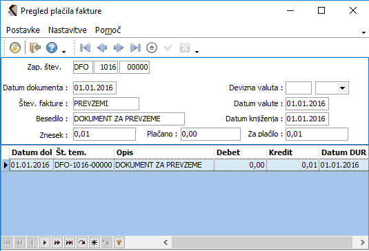
Task: Click grid navigator next page button
Action: point(57,242)
